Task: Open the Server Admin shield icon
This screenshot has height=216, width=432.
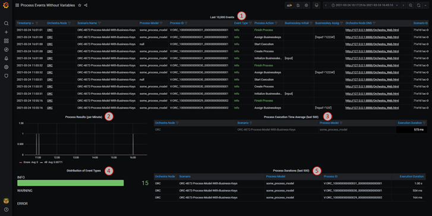Action: 6,76
